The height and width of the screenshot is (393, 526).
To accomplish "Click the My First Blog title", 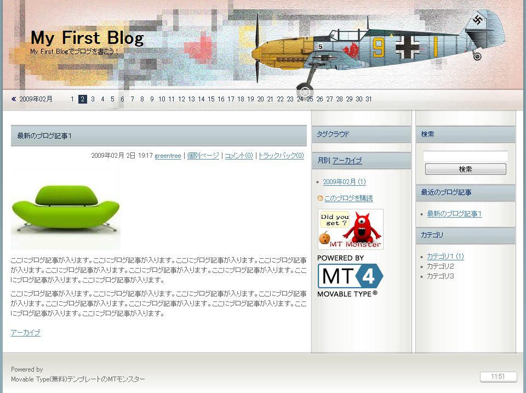I will (x=87, y=38).
